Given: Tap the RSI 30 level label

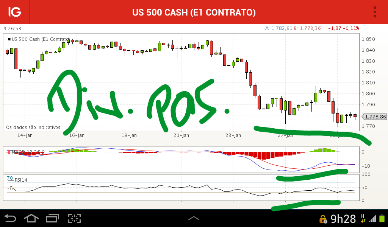Looking at the screenshot, I should [x=10, y=189].
